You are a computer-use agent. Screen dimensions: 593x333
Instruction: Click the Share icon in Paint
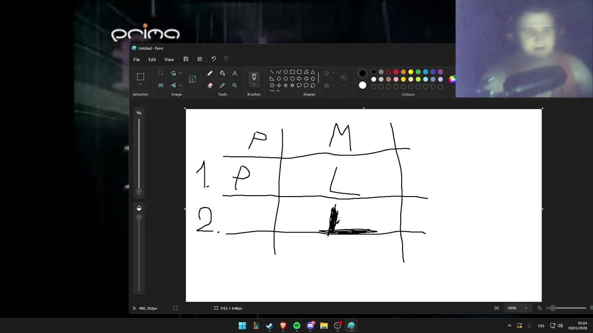[x=200, y=59]
